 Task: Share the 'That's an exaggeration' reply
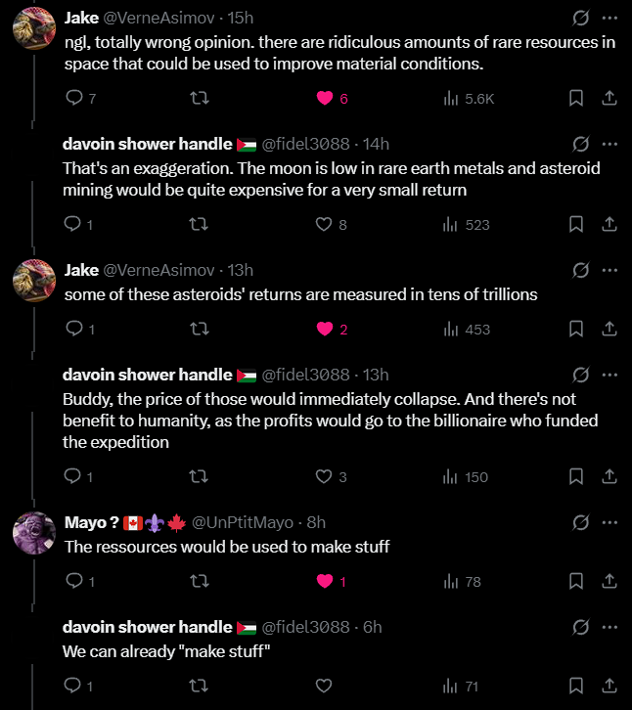(608, 224)
